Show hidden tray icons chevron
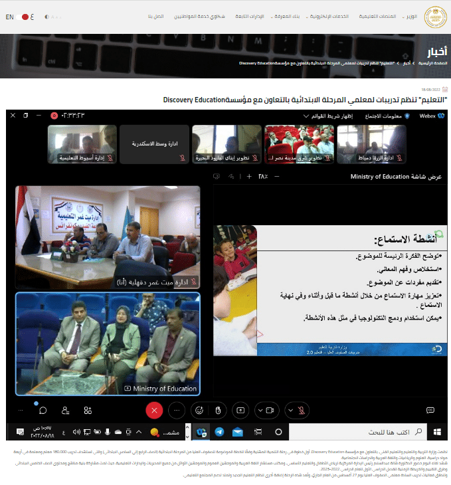Screen dimensions: 451x485 point(139,432)
